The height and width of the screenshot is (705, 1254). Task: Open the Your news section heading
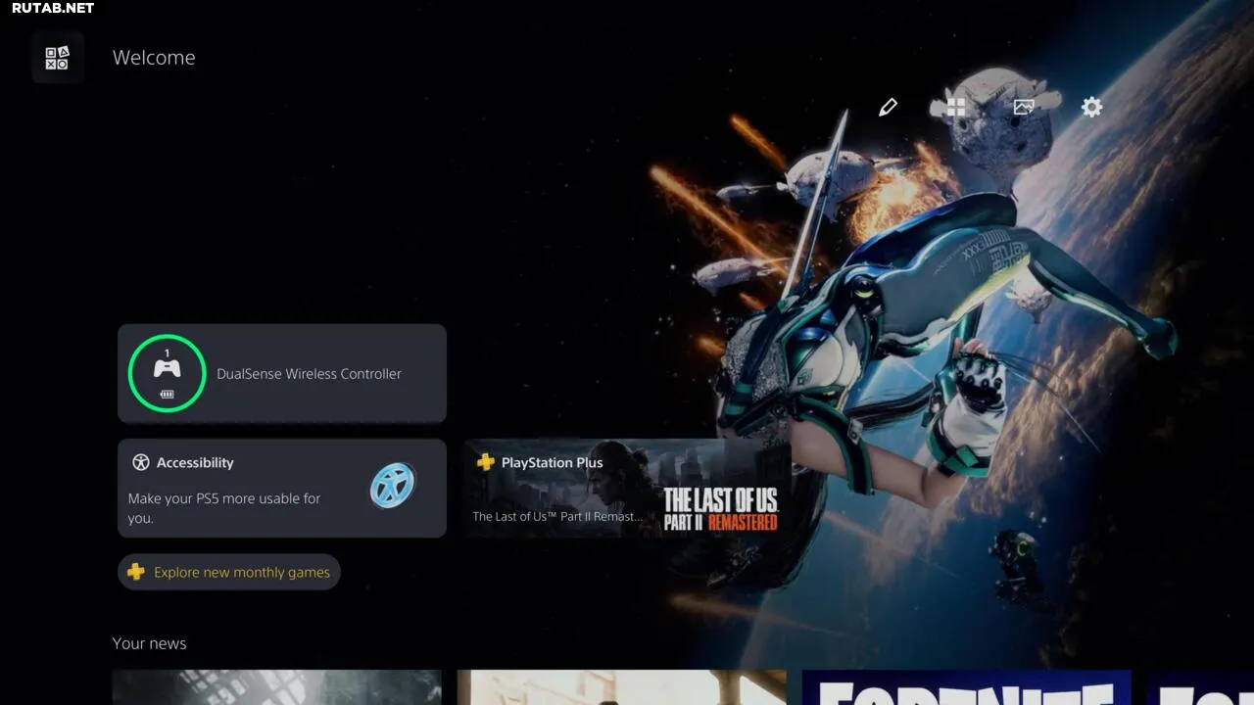[x=149, y=643]
